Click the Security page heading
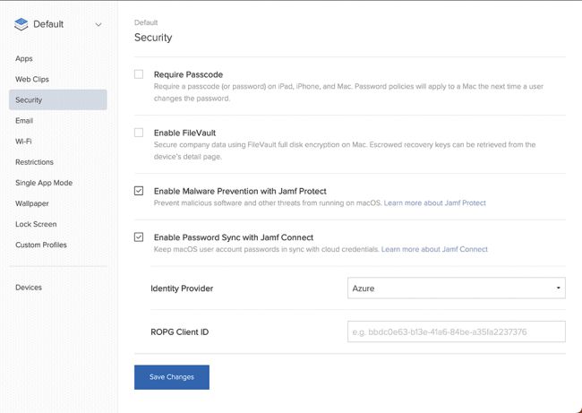582x413 pixels. 153,38
